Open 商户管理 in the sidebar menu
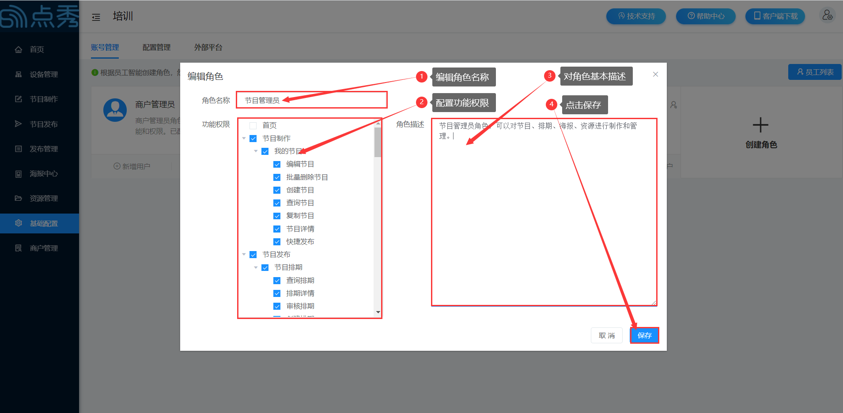 (x=39, y=248)
